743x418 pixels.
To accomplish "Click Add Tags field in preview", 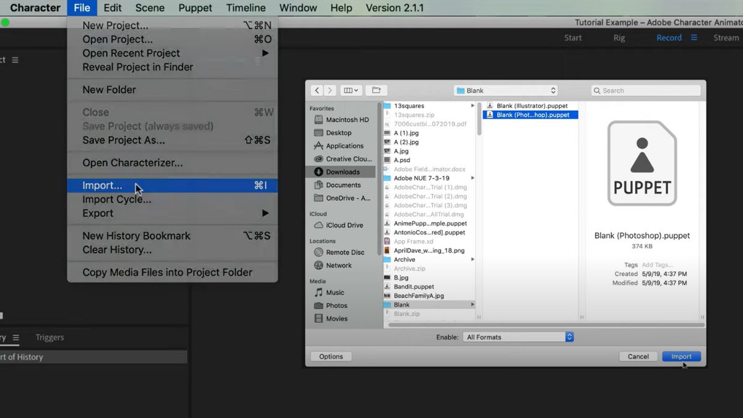I will point(658,264).
